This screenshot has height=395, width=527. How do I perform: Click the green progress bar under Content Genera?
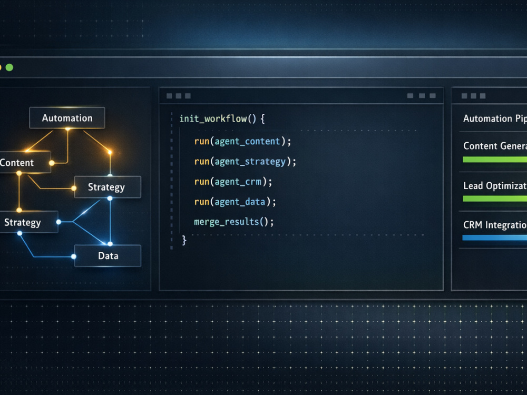point(495,160)
